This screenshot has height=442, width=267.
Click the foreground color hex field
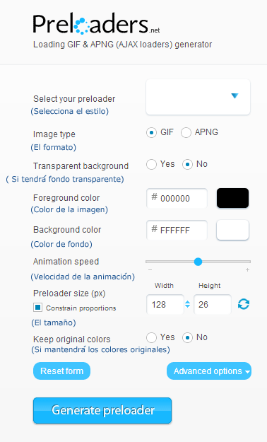point(177,199)
